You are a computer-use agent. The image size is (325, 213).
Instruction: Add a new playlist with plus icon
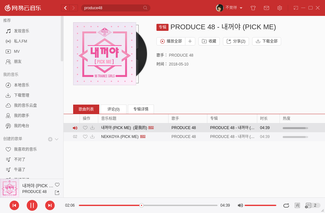coord(50,139)
